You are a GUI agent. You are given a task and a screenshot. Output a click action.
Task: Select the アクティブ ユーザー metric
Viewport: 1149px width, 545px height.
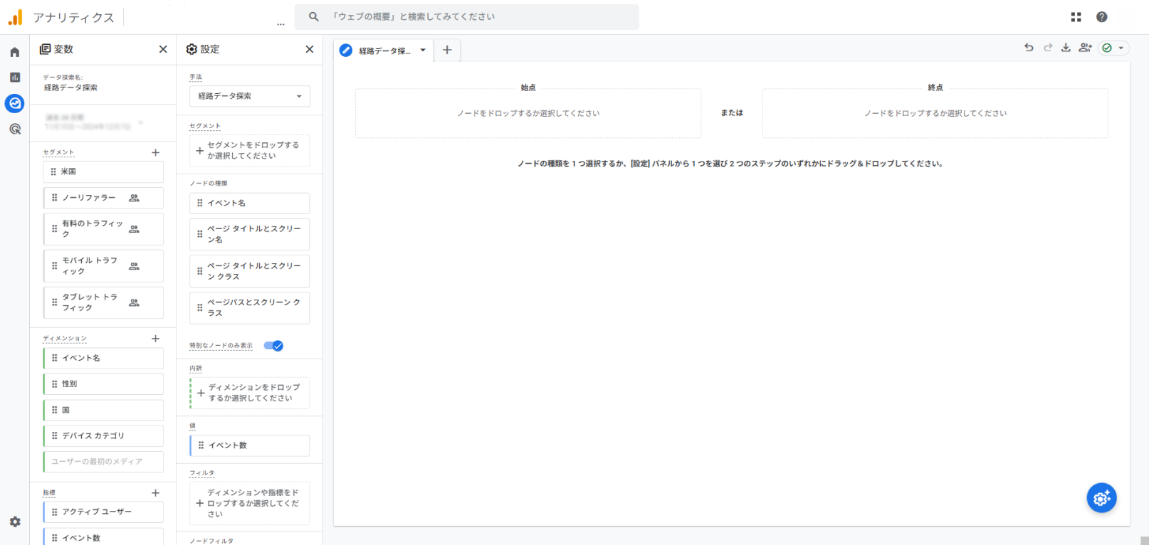(x=103, y=512)
